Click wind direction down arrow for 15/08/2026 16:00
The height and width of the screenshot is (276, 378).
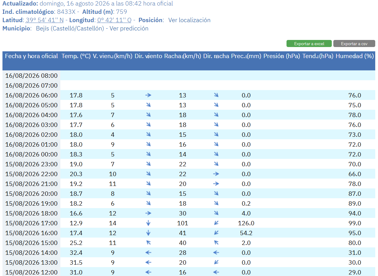tap(148, 233)
